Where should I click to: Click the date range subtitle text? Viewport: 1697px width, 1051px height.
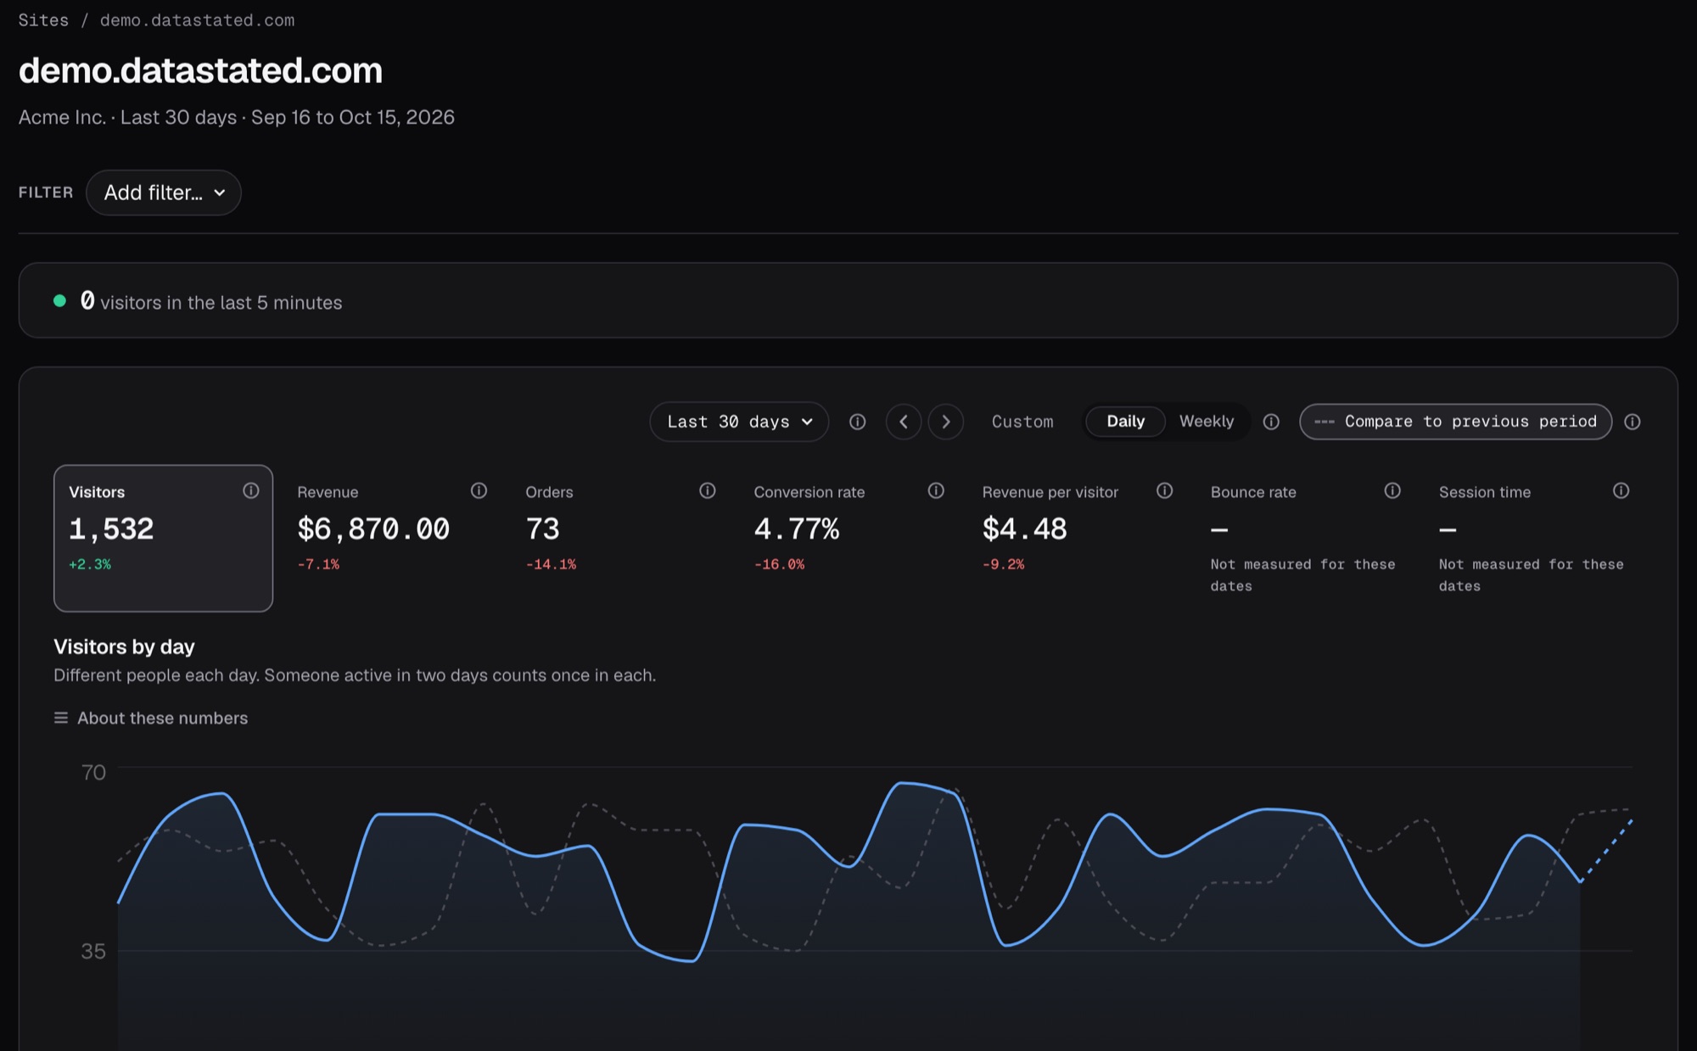[x=237, y=117]
